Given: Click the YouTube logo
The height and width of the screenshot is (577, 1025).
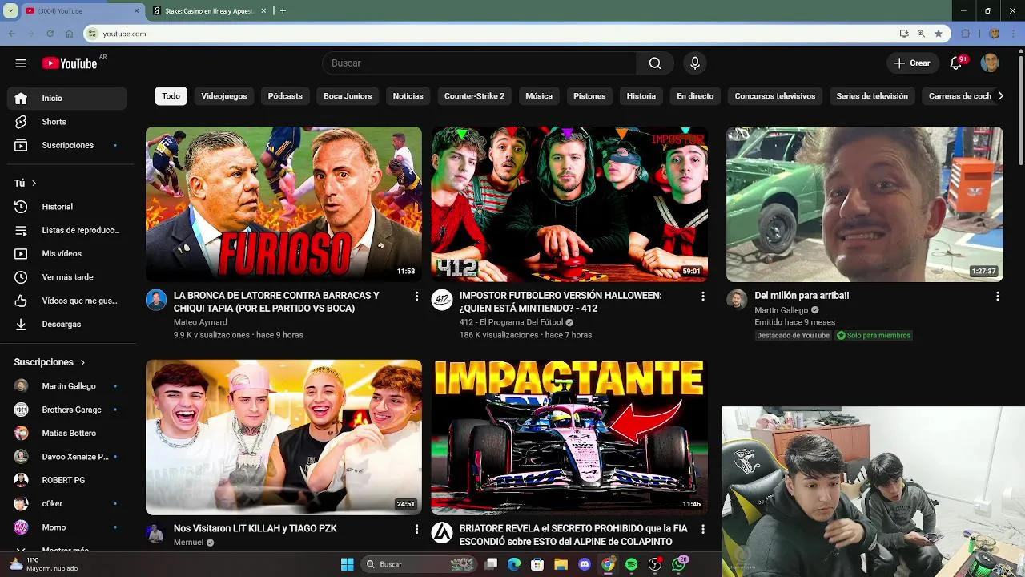Looking at the screenshot, I should (x=70, y=63).
